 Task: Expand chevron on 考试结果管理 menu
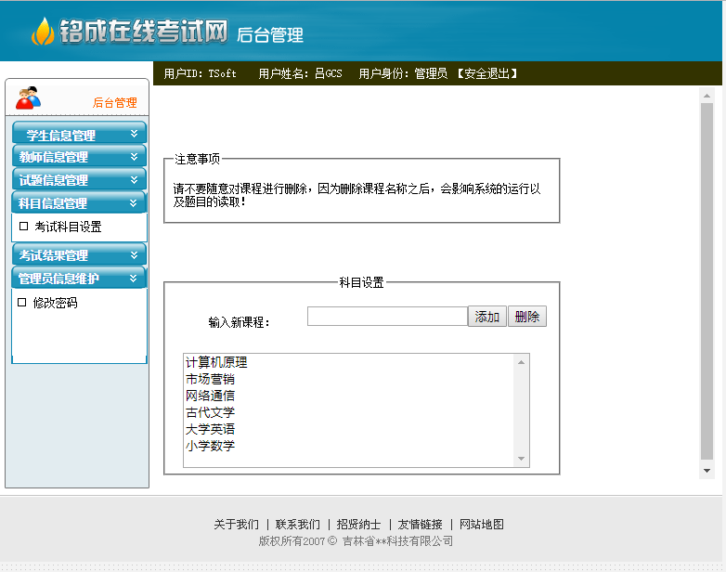tap(134, 254)
